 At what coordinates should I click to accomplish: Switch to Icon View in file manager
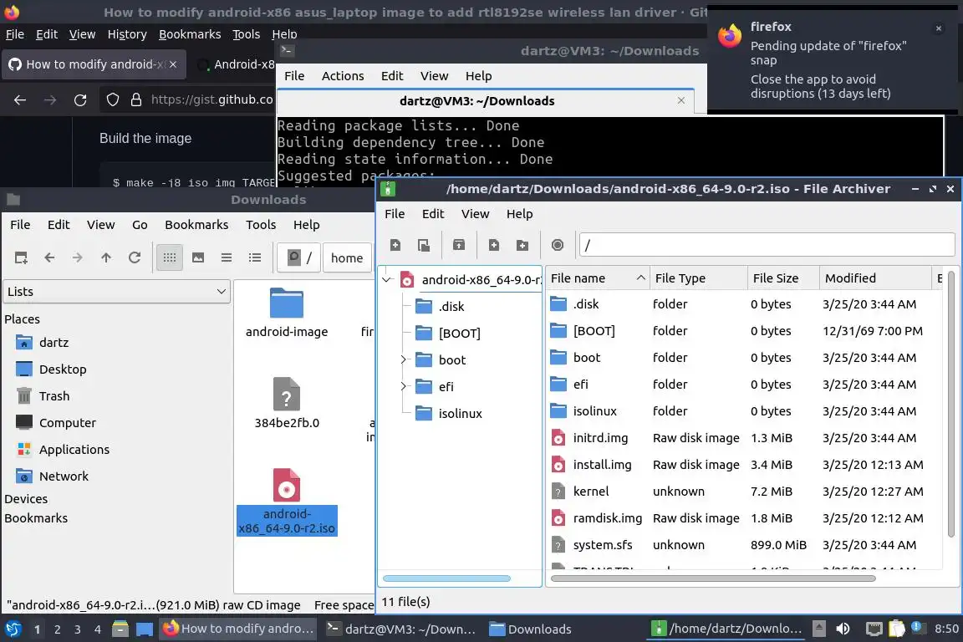click(170, 257)
